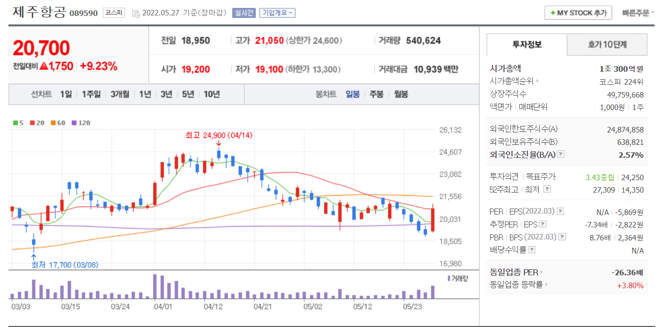Click the 전일 value 18,950
The height and width of the screenshot is (327, 662).
point(195,41)
